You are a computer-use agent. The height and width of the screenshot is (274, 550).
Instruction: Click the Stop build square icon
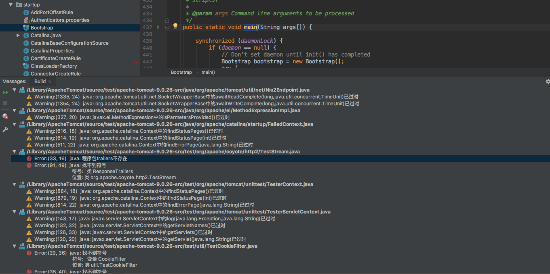click(x=5, y=103)
